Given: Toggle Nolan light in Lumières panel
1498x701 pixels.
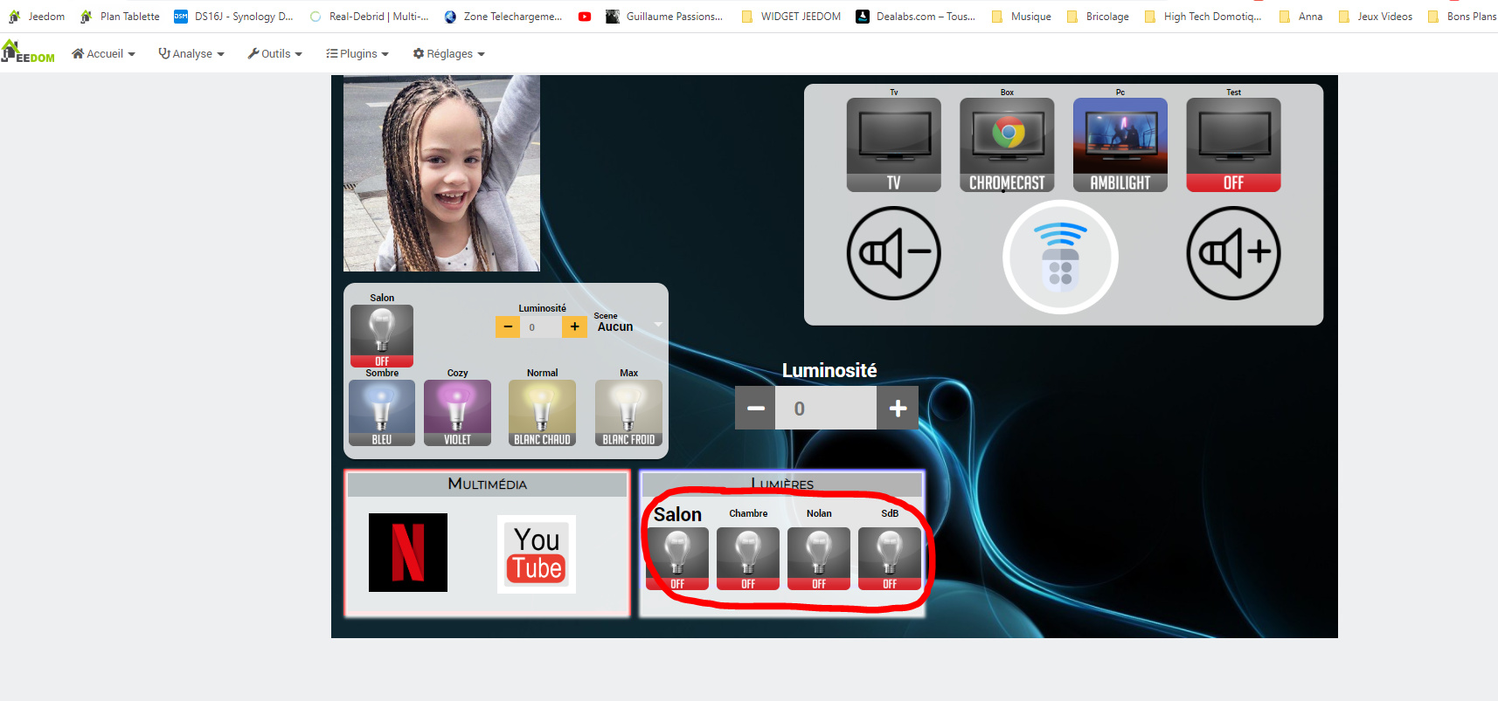Looking at the screenshot, I should (x=819, y=559).
